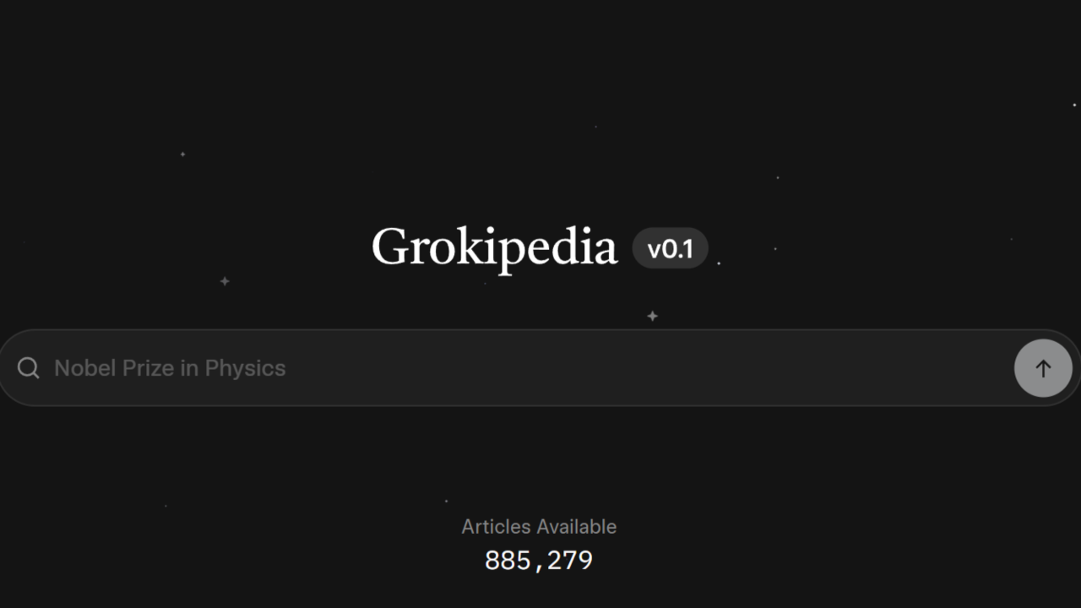Click the tiny star in the lower-left area
The width and height of the screenshot is (1081, 608).
click(x=166, y=506)
